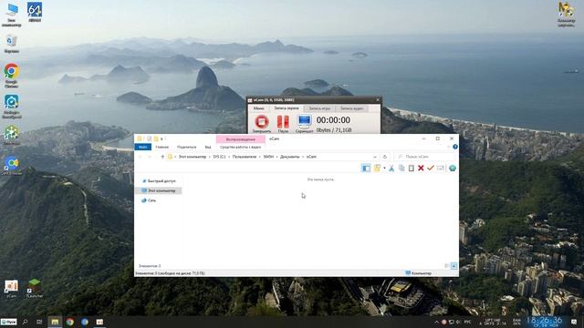Viewport: 584px width, 328px height.
Task: Click the yellow folder options toolbar icon
Action: pyautogui.click(x=377, y=169)
